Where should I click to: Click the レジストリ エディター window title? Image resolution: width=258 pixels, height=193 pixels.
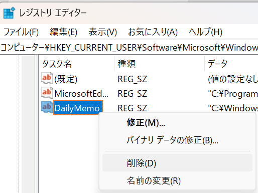53,13
